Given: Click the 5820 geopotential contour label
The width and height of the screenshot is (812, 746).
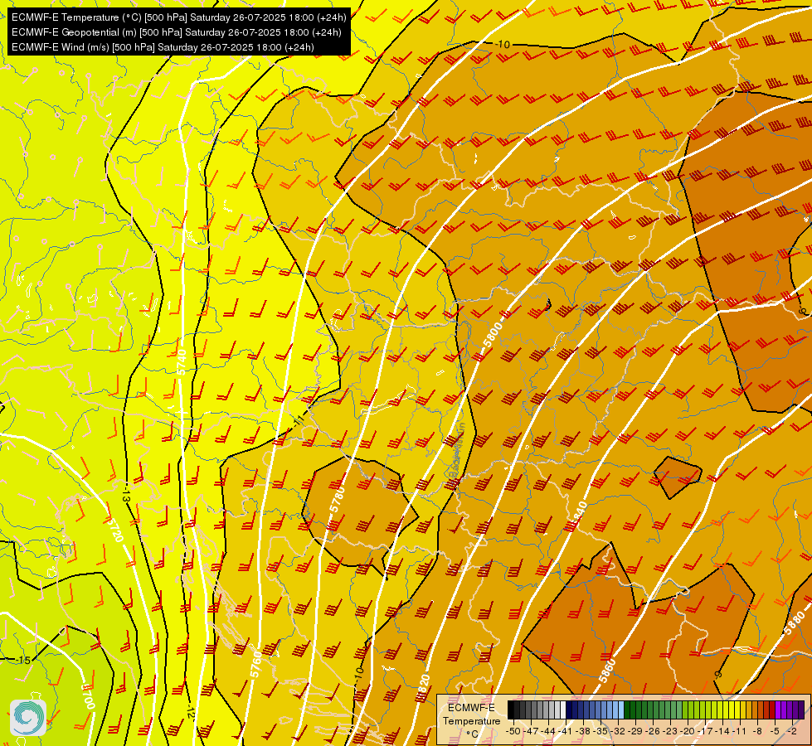Looking at the screenshot, I should tap(422, 687).
